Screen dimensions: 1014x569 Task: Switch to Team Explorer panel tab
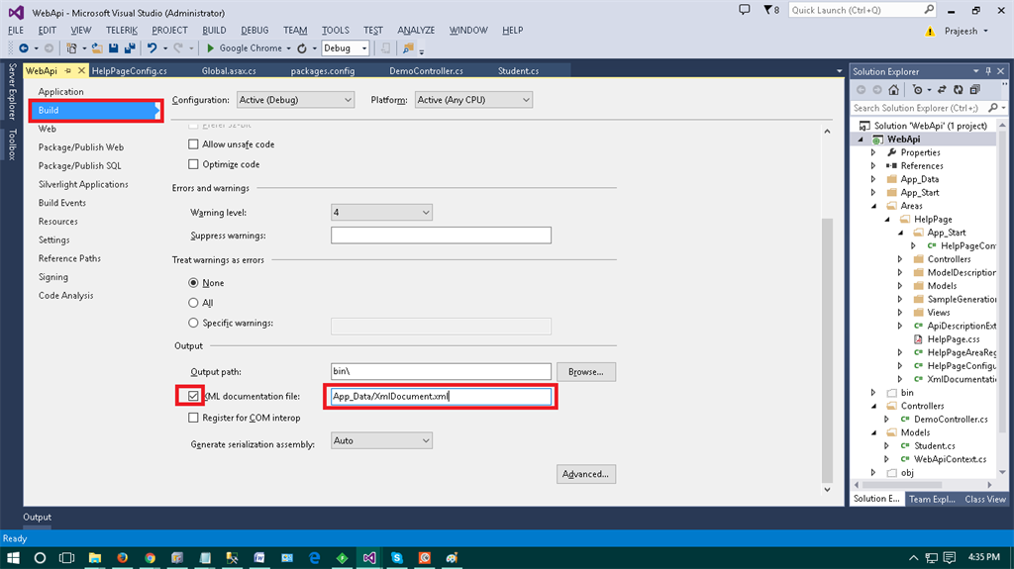point(932,499)
